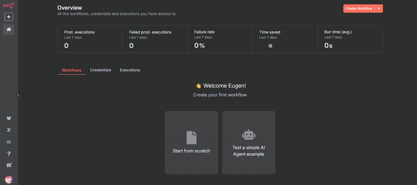This screenshot has height=185, width=417.
Task: Click the plus icon in sidebar
Action: tap(9, 17)
